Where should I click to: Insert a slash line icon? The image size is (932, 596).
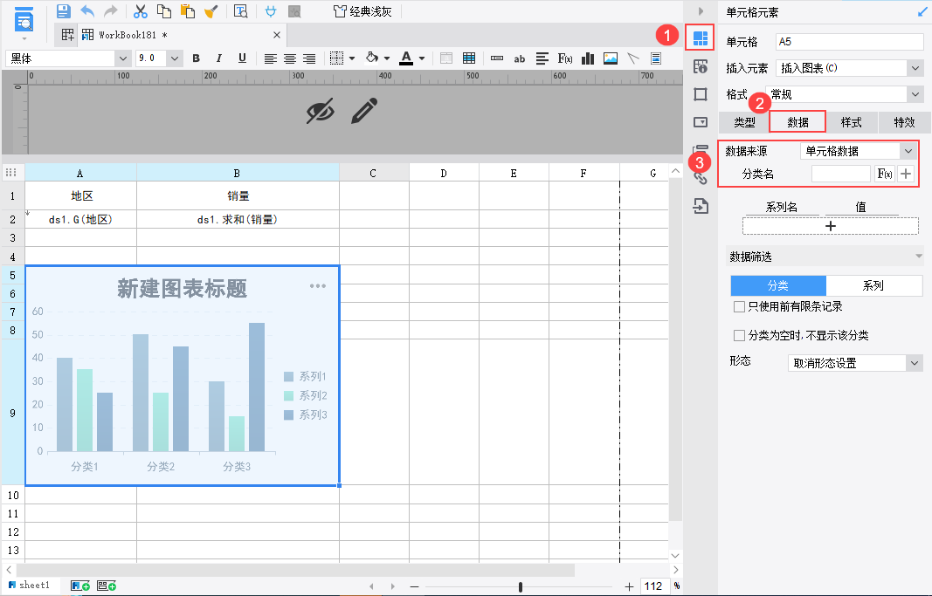click(x=633, y=58)
